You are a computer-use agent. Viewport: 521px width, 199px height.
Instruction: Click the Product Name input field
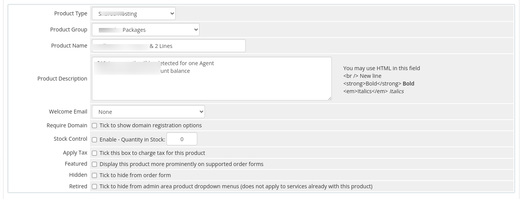[168, 46]
